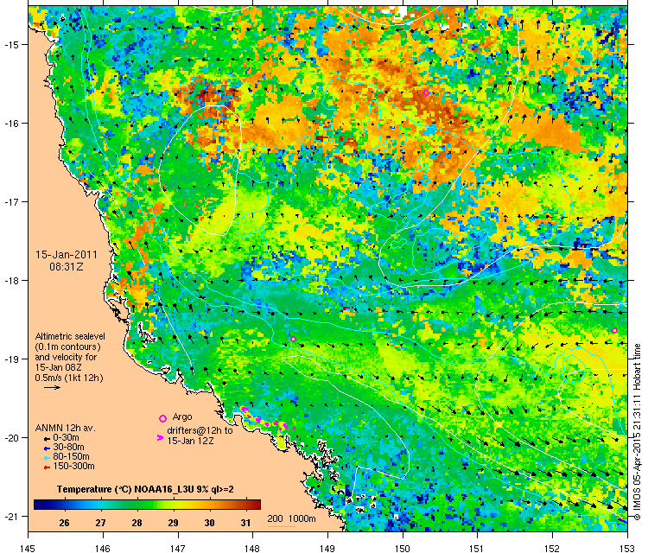Image resolution: width=648 pixels, height=553 pixels.
Task: Click the black 0-30m arrow legend symbol
Action: click(x=48, y=439)
